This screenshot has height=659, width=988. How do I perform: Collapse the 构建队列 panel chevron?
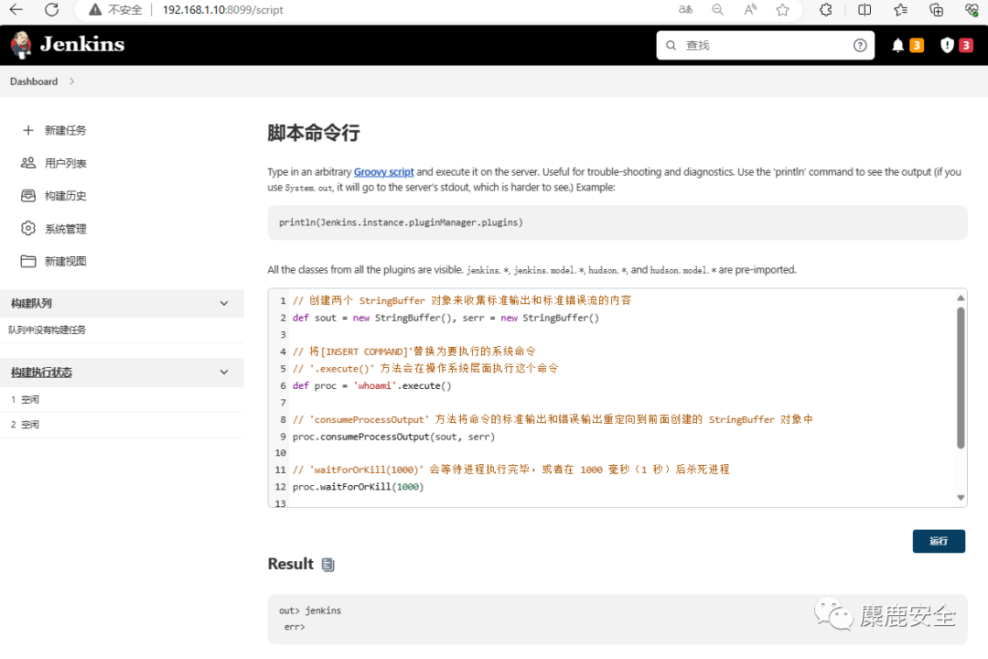click(224, 303)
